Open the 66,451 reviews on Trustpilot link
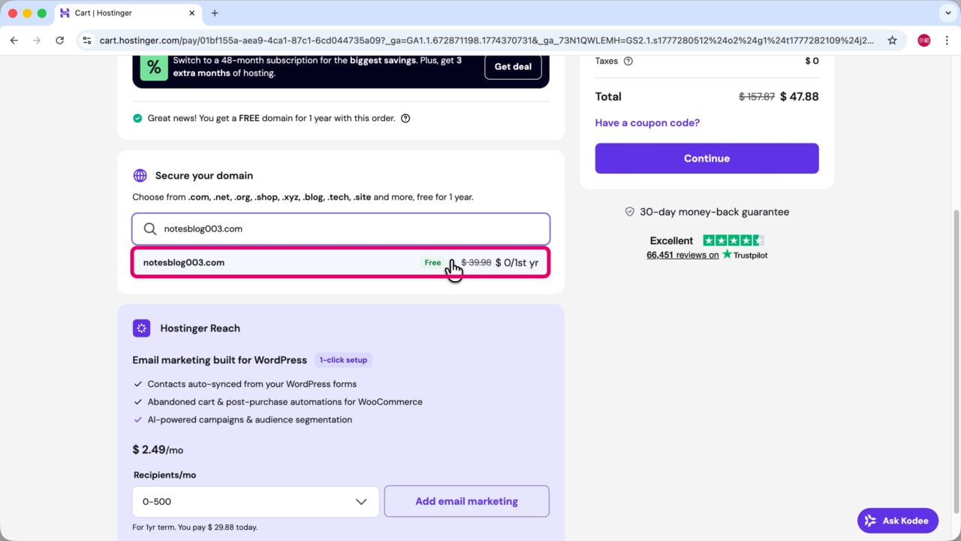Screen dimensions: 961x541 point(706,255)
